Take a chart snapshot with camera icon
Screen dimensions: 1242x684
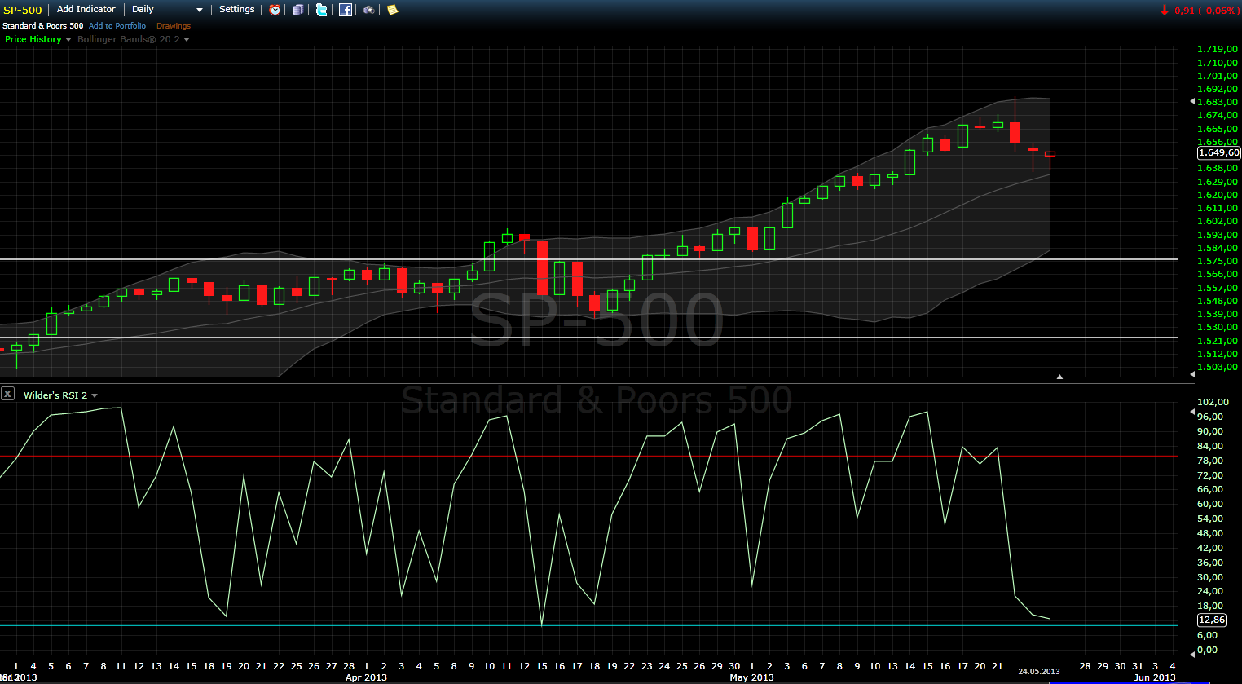point(369,10)
